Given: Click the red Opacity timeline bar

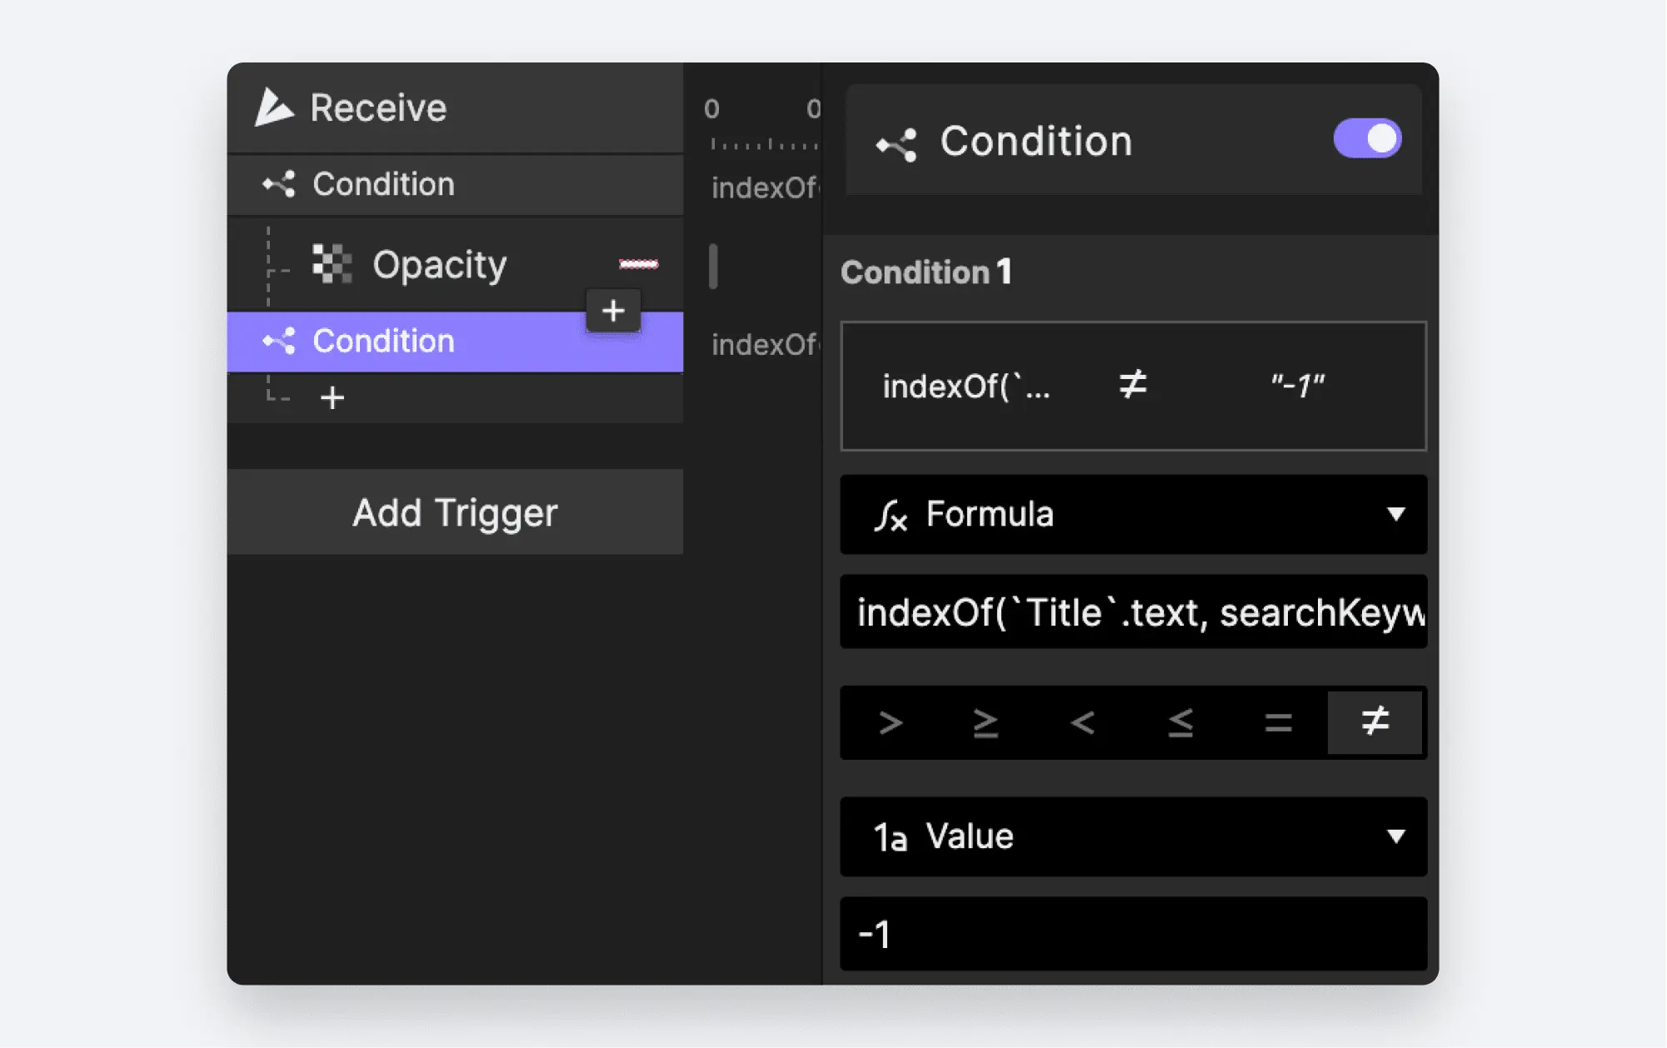Looking at the screenshot, I should click(x=638, y=264).
